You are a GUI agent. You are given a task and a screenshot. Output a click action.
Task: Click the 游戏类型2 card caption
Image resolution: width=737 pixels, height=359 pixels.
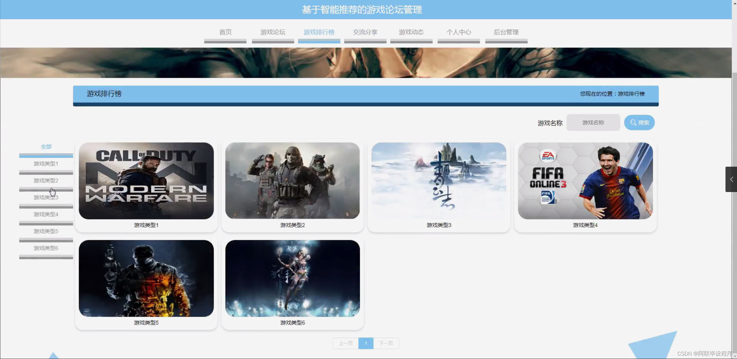[292, 225]
